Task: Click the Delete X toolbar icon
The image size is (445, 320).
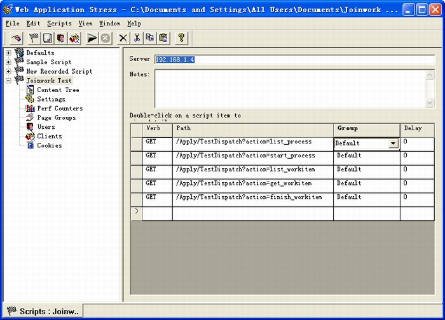Action: click(x=123, y=38)
